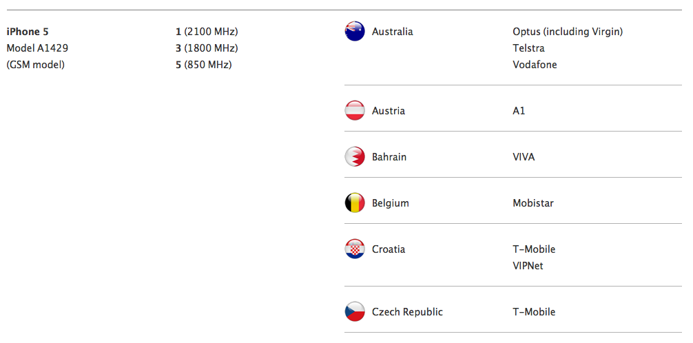The image size is (693, 343).
Task: Select the Czech Republic flag icon
Action: 355,312
